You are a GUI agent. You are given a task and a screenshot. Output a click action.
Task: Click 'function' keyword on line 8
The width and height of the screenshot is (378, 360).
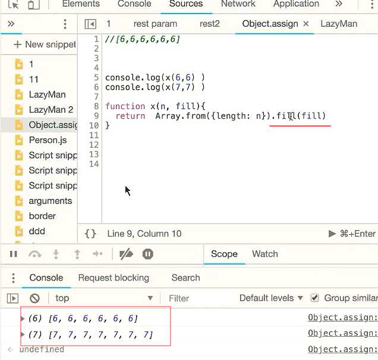pyautogui.click(x=125, y=106)
